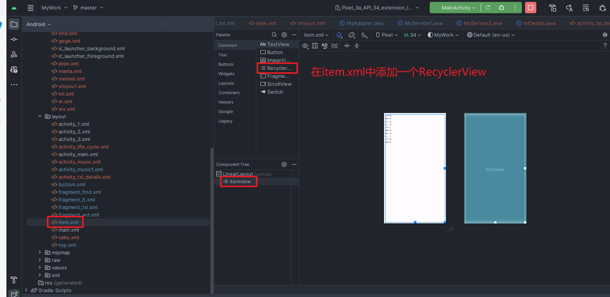Switch to jiejie.xml editor tab
The image size is (610, 297).
pyautogui.click(x=262, y=23)
